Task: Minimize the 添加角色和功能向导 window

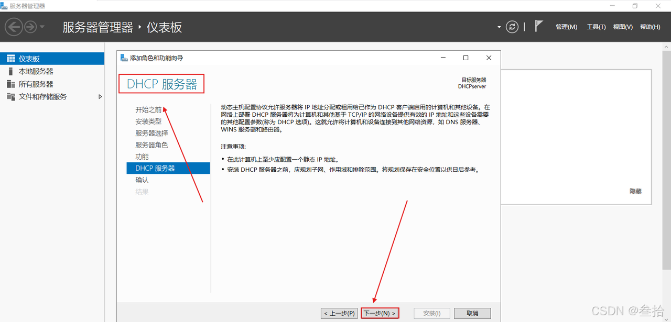Action: 443,58
